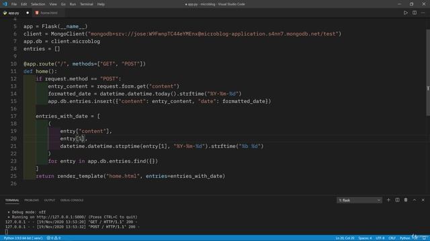Split the editor with the split icon
The width and height of the screenshot is (430, 241).
point(415,13)
